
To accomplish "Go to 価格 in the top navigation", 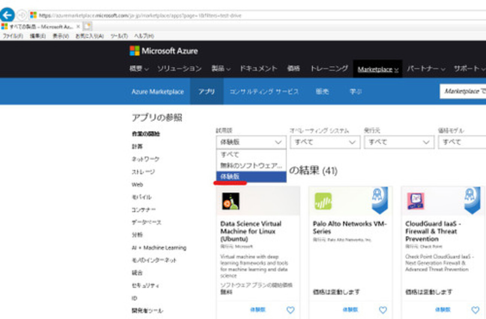I will click(293, 69).
